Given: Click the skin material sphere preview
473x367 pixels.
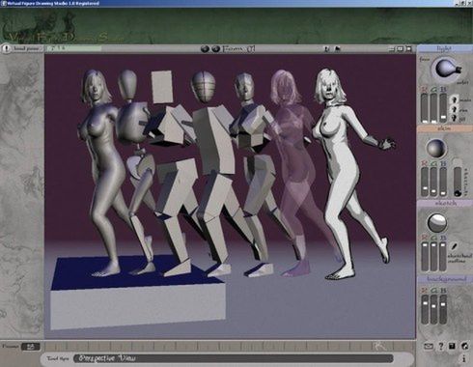Looking at the screenshot, I should (x=436, y=149).
